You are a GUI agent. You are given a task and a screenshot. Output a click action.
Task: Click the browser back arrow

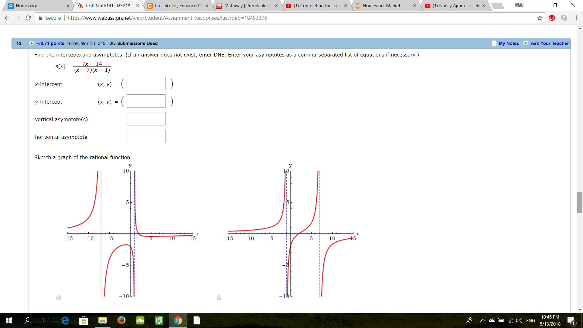click(7, 18)
